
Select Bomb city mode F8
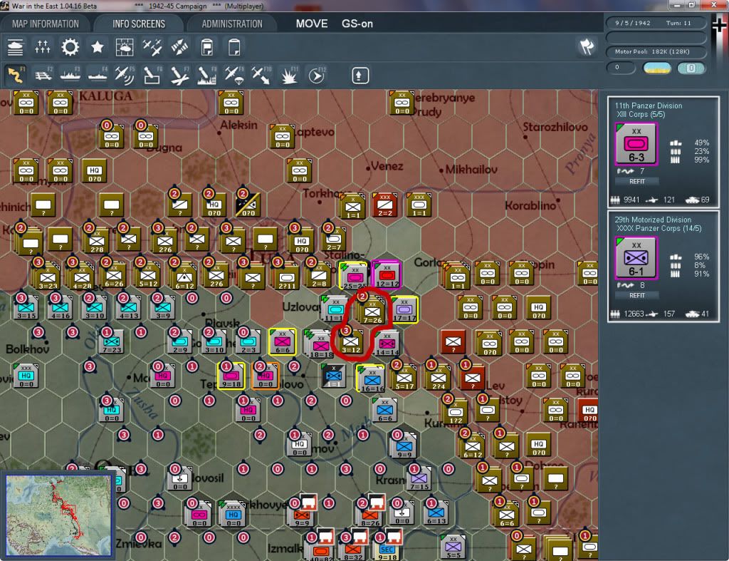[x=207, y=75]
